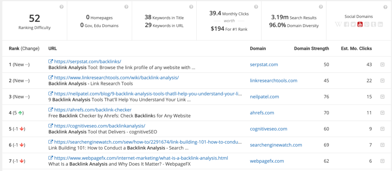Open the neilpatel.com 9-backlink-analysis-tools URL link
This screenshot has width=392, height=171.
click(x=148, y=94)
